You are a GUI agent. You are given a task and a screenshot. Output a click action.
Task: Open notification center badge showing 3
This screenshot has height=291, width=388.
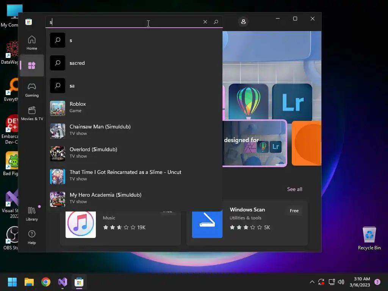click(377, 282)
